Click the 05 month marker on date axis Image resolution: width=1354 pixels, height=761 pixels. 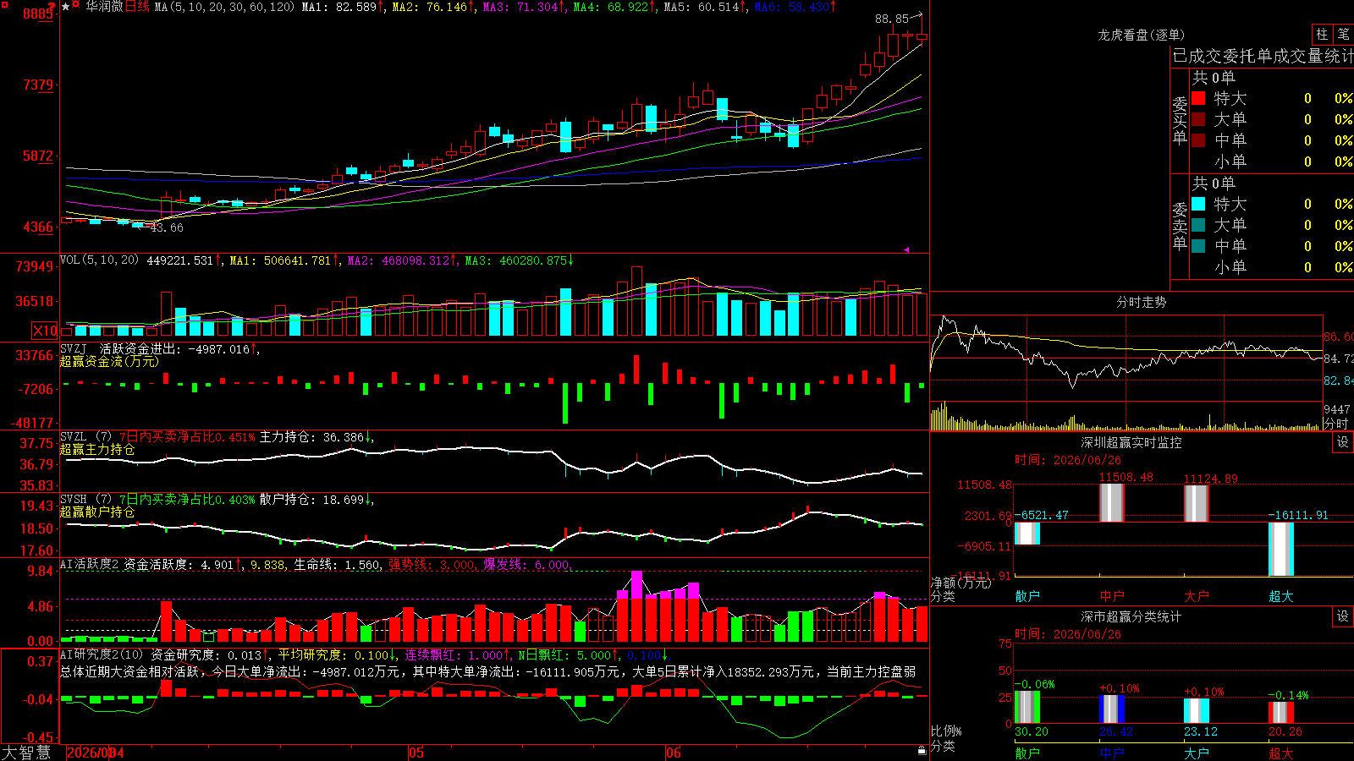(416, 753)
